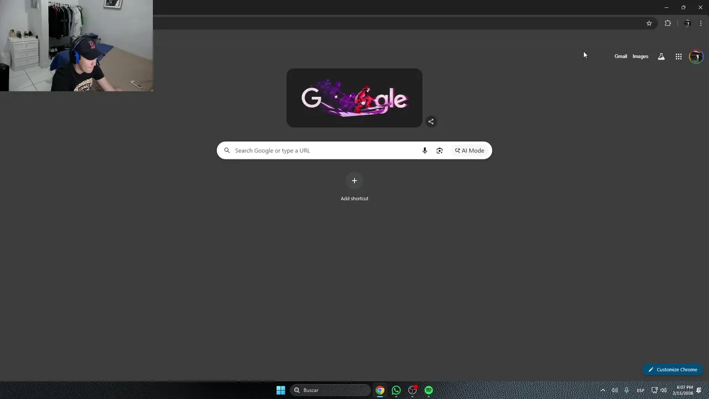This screenshot has height=399, width=709.
Task: Share the Google Doodle
Action: (431, 121)
